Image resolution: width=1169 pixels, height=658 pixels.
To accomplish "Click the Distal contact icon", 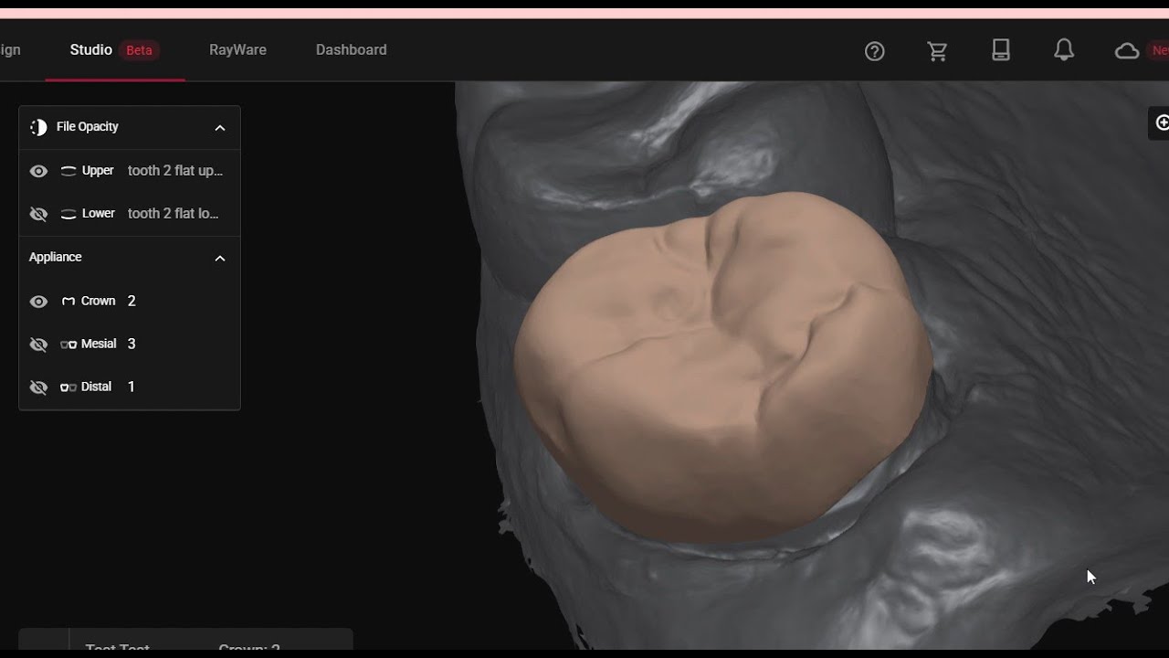I will pyautogui.click(x=68, y=387).
